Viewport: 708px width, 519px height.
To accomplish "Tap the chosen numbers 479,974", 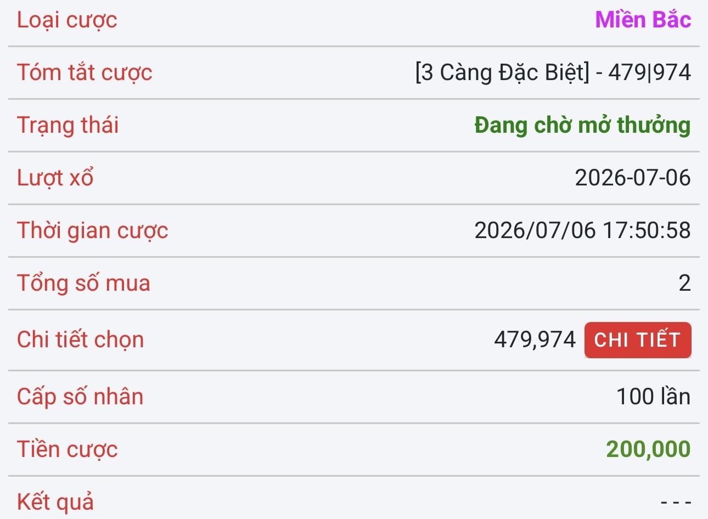I will click(x=535, y=340).
